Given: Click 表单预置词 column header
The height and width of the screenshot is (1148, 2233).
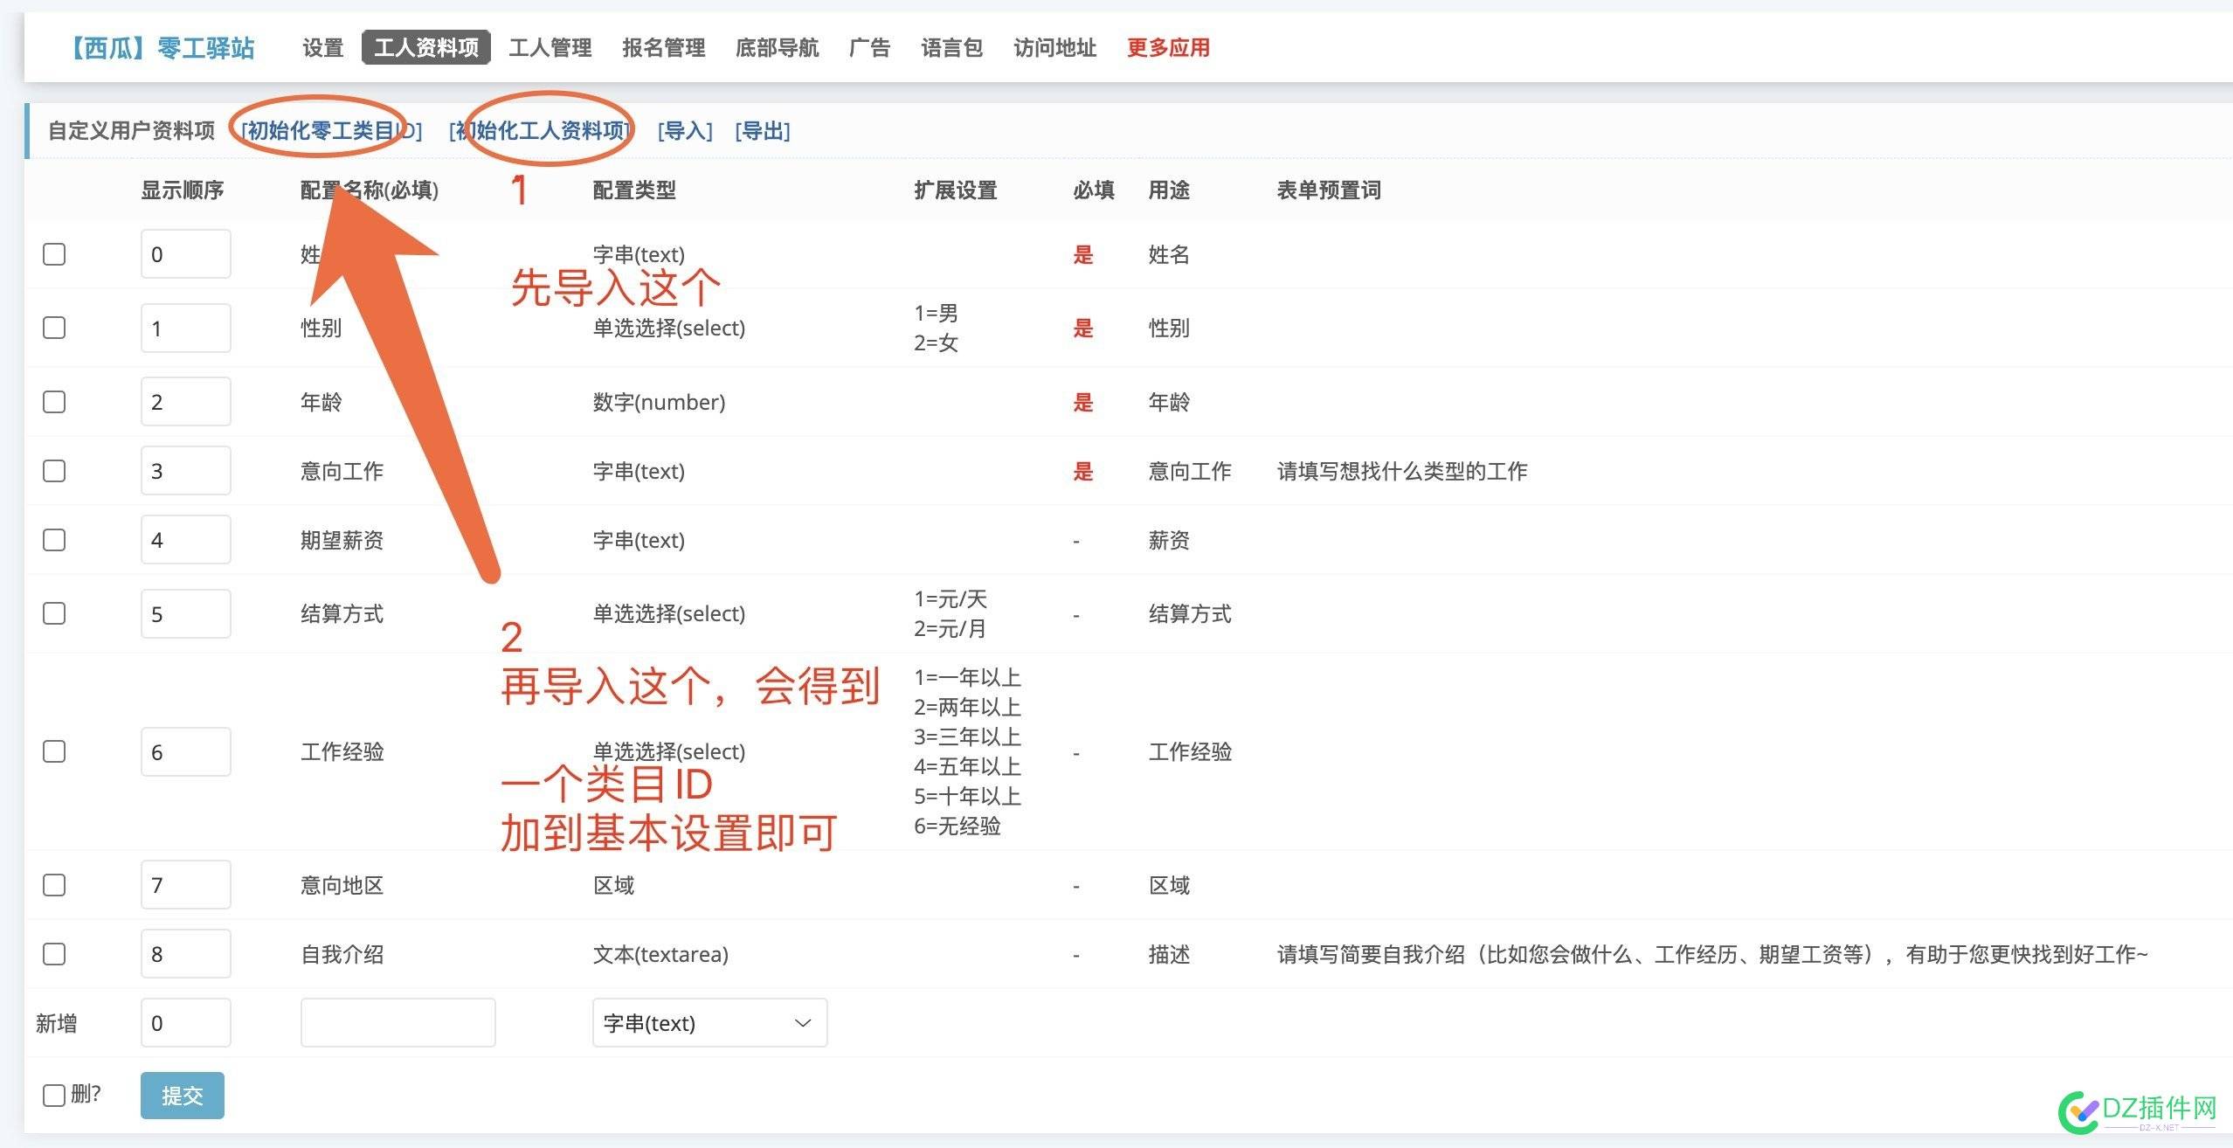Looking at the screenshot, I should coord(1329,190).
